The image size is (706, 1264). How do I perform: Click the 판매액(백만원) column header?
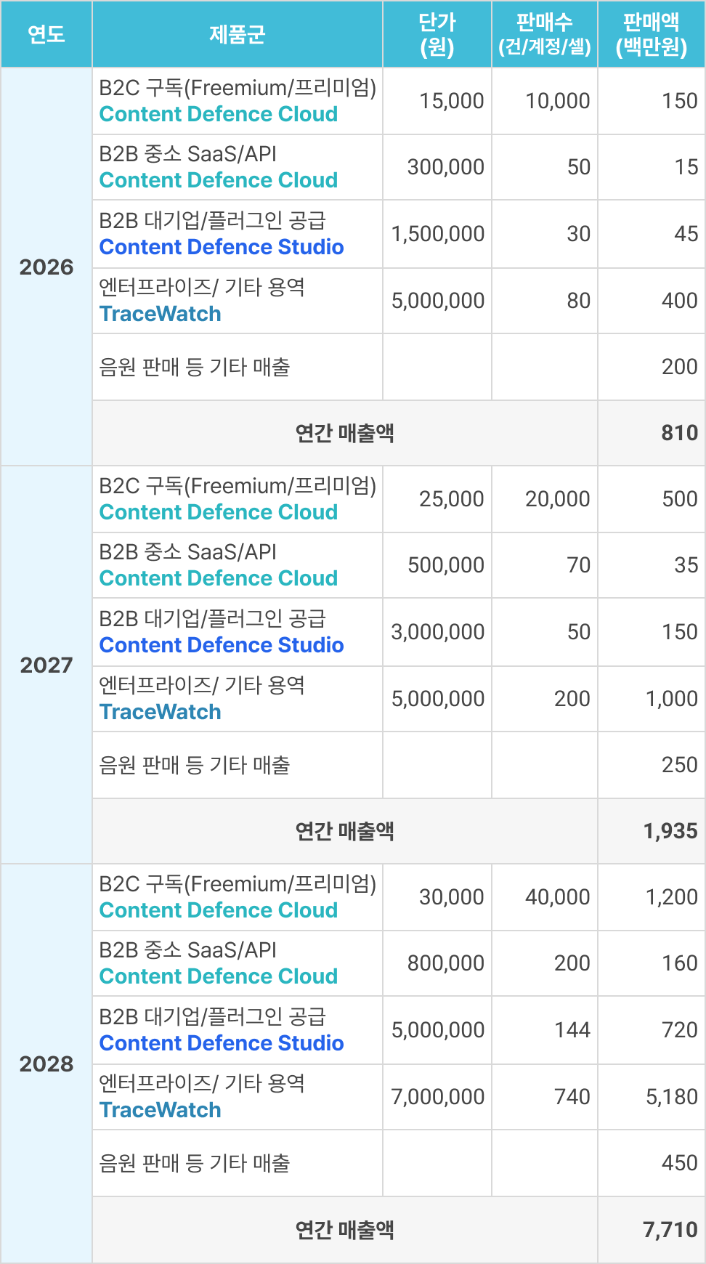click(652, 34)
